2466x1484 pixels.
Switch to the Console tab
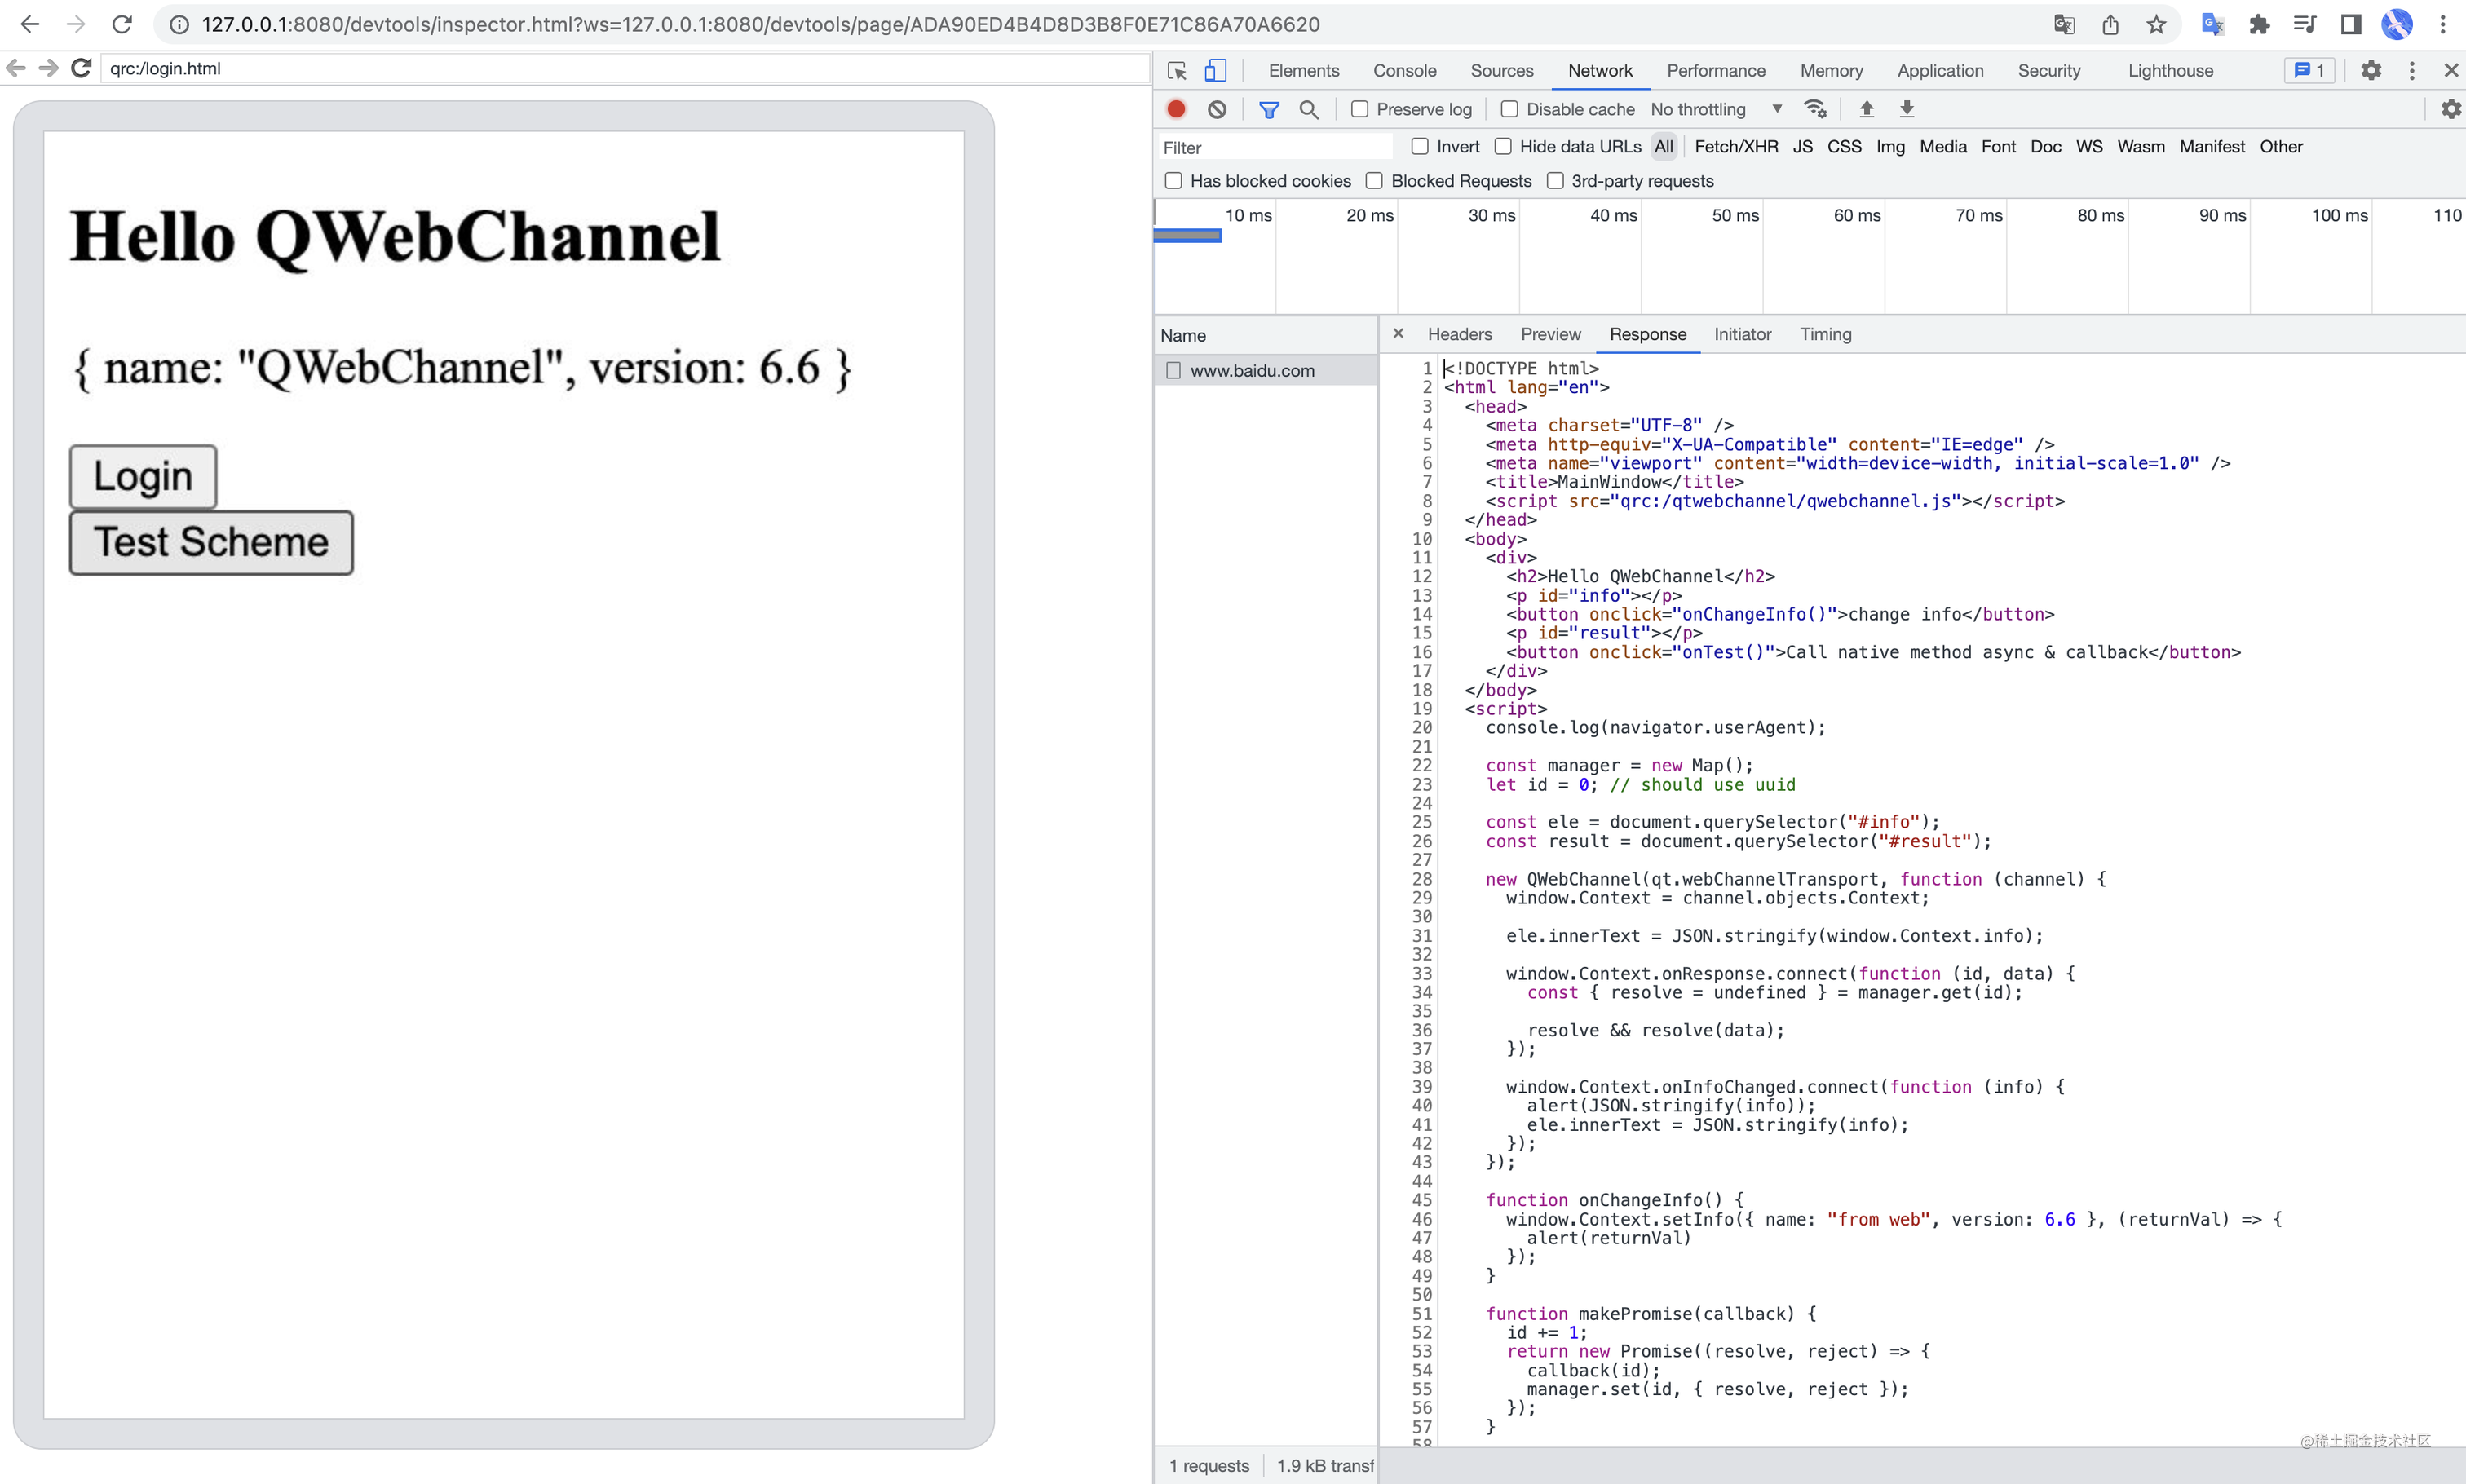point(1404,71)
